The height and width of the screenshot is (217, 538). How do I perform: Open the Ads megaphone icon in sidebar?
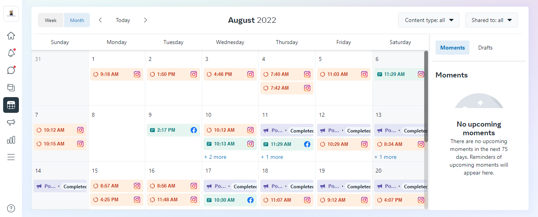click(11, 122)
